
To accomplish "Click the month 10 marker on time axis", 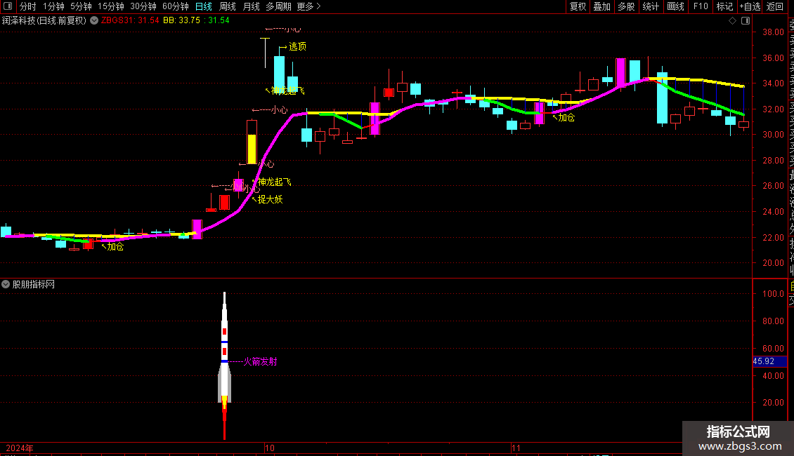I will pos(269,448).
